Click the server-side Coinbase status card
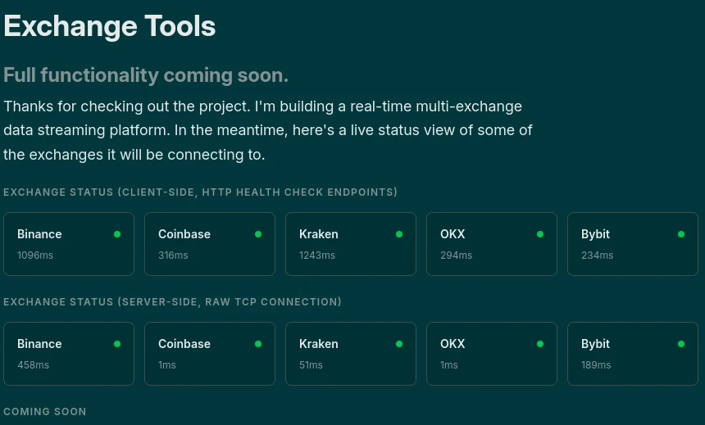Image resolution: width=705 pixels, height=425 pixels. (210, 354)
